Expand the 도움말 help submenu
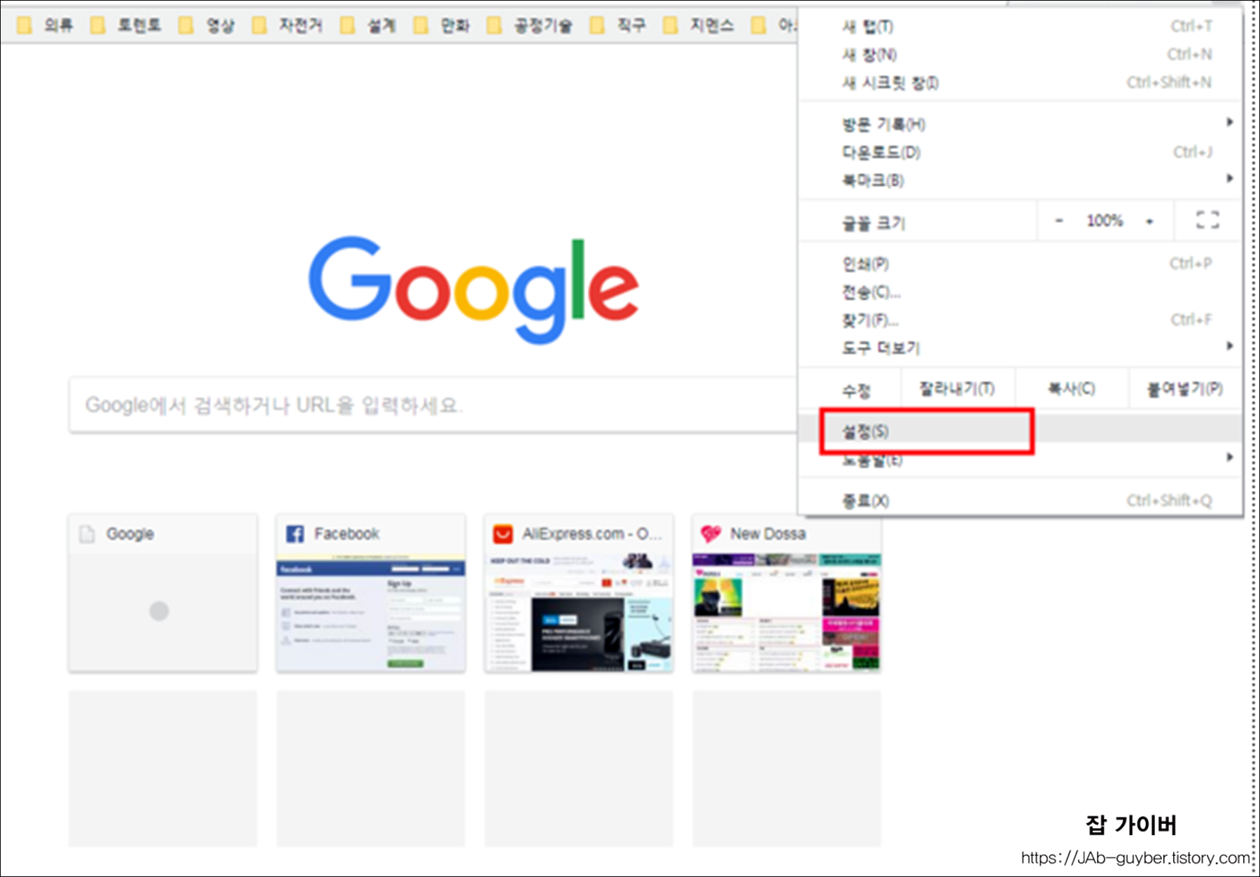 coord(1020,459)
